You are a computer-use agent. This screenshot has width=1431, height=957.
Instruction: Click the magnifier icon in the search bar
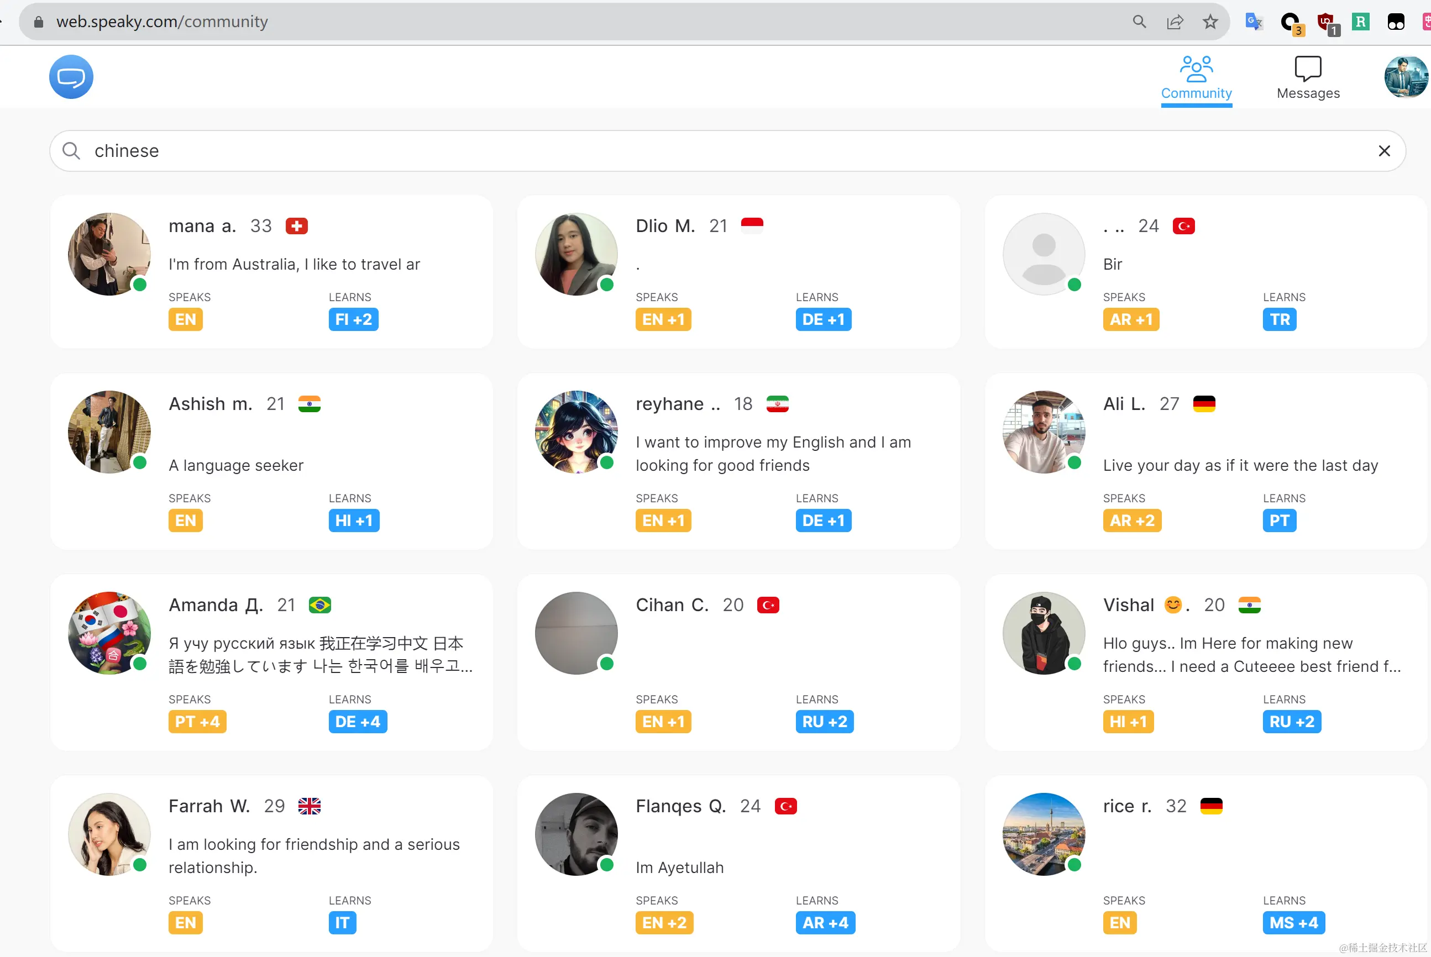(x=71, y=151)
